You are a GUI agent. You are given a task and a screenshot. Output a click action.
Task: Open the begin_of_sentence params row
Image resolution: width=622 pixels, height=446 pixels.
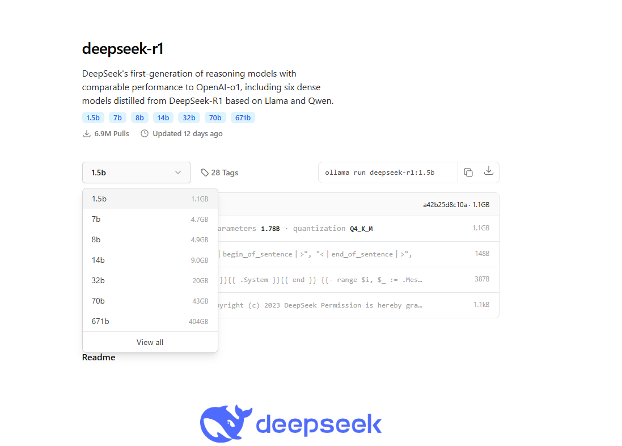(358, 254)
